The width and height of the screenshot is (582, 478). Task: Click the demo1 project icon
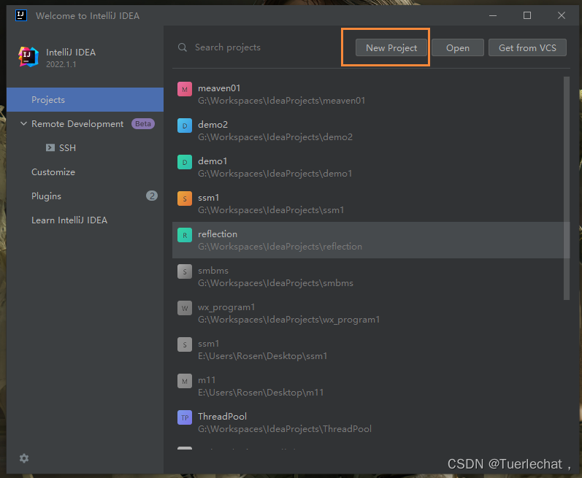[185, 162]
